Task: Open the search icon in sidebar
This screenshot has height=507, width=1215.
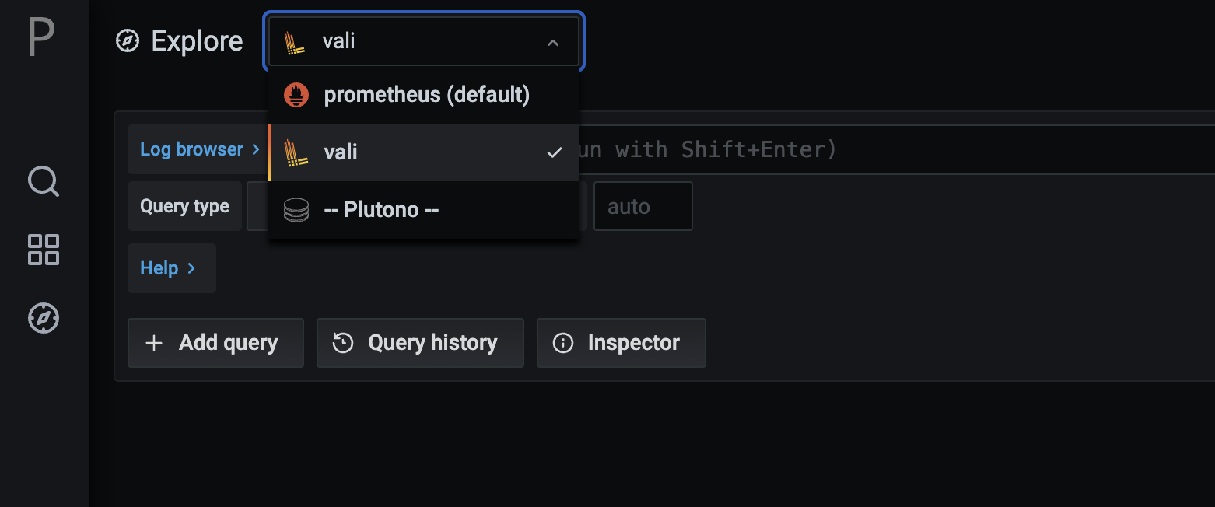Action: [44, 182]
